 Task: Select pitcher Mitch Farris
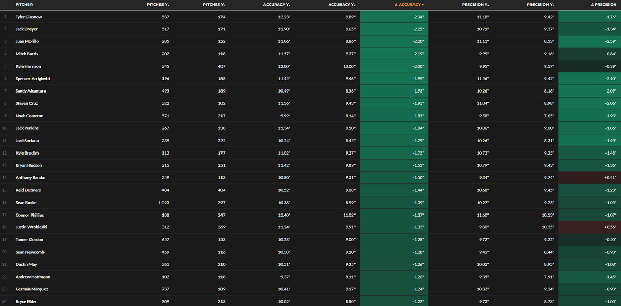click(x=26, y=54)
